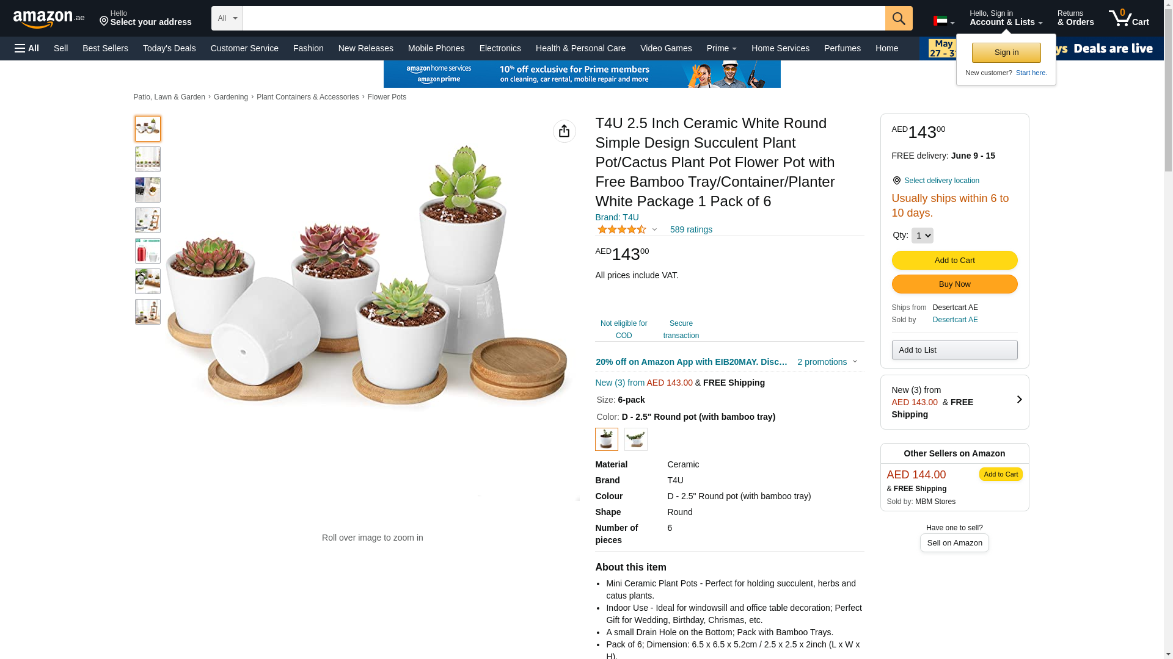Select the second color variant swatch
This screenshot has width=1173, height=659.
635,439
